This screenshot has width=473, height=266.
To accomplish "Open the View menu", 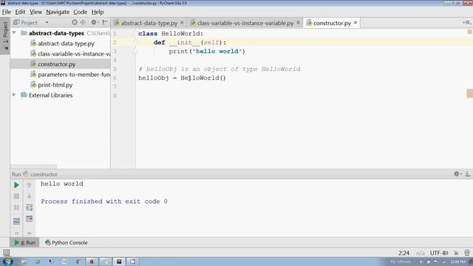I will point(35,12).
